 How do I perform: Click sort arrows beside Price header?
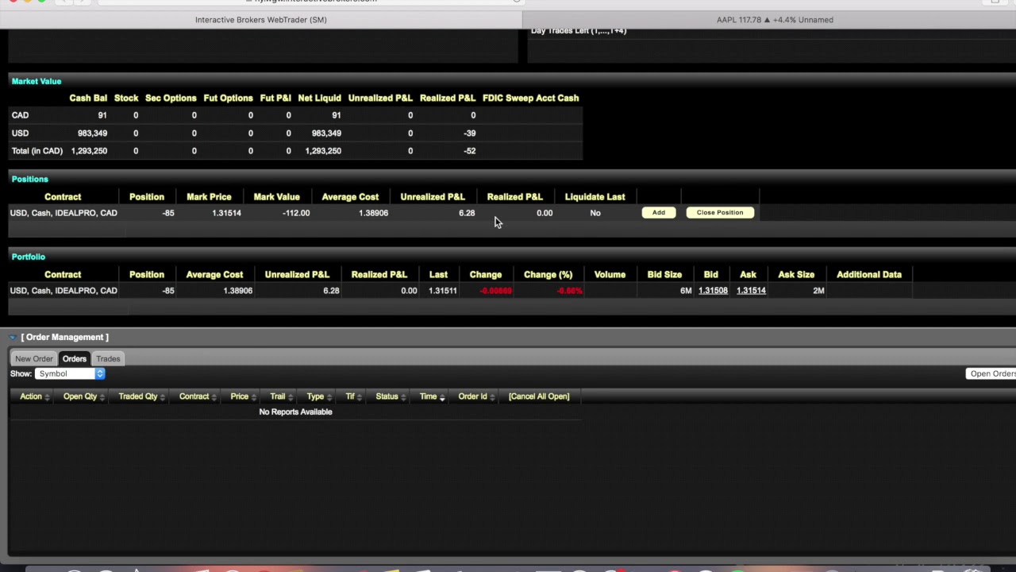(255, 396)
